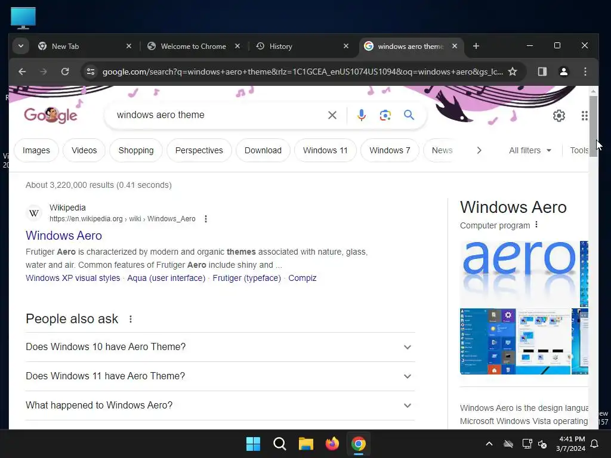Select the Perspectives filter chip
The height and width of the screenshot is (458, 611).
click(199, 150)
